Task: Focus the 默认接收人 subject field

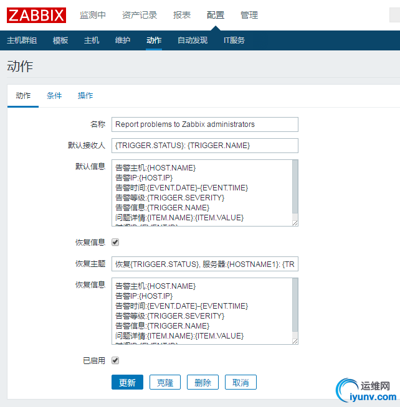Action: pyautogui.click(x=205, y=146)
